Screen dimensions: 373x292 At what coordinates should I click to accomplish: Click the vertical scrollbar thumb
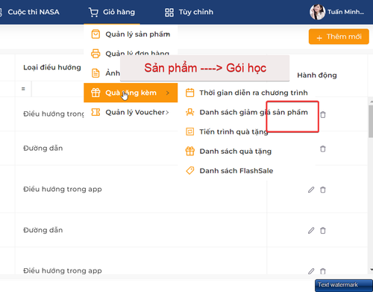click(371, 121)
